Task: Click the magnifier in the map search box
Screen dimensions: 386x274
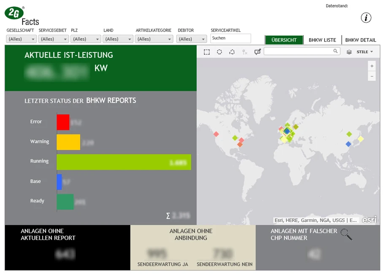Action: tap(335, 51)
